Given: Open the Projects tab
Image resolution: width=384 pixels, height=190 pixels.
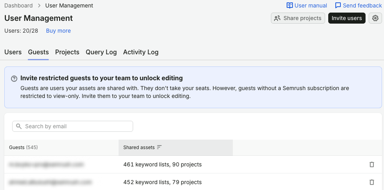Looking at the screenshot, I should tap(67, 52).
